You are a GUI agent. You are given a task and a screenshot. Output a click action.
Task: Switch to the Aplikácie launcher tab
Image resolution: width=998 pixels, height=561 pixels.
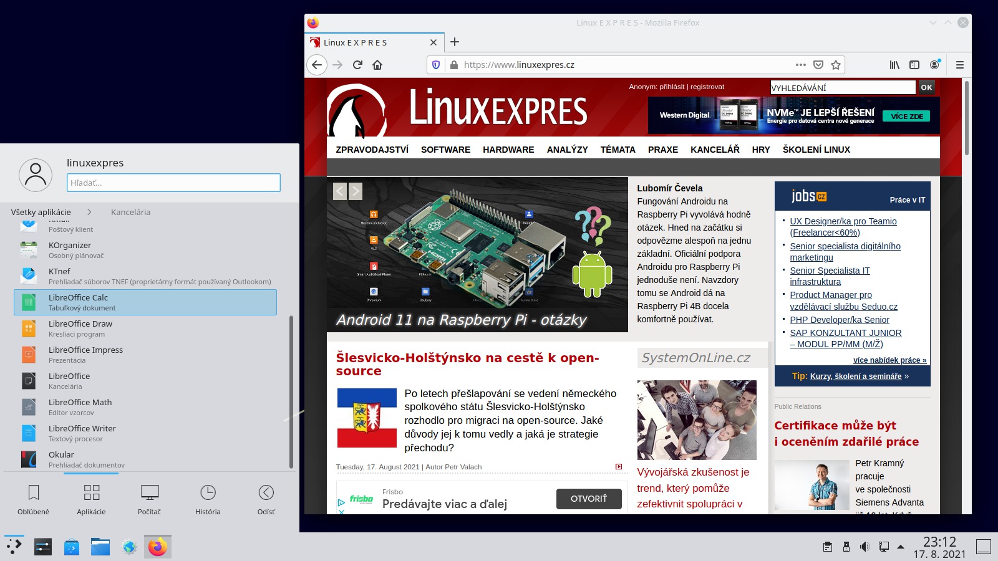92,499
